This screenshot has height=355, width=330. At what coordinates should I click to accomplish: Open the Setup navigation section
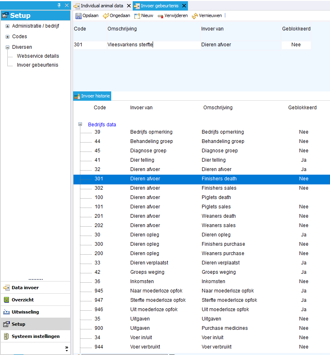[x=35, y=324]
